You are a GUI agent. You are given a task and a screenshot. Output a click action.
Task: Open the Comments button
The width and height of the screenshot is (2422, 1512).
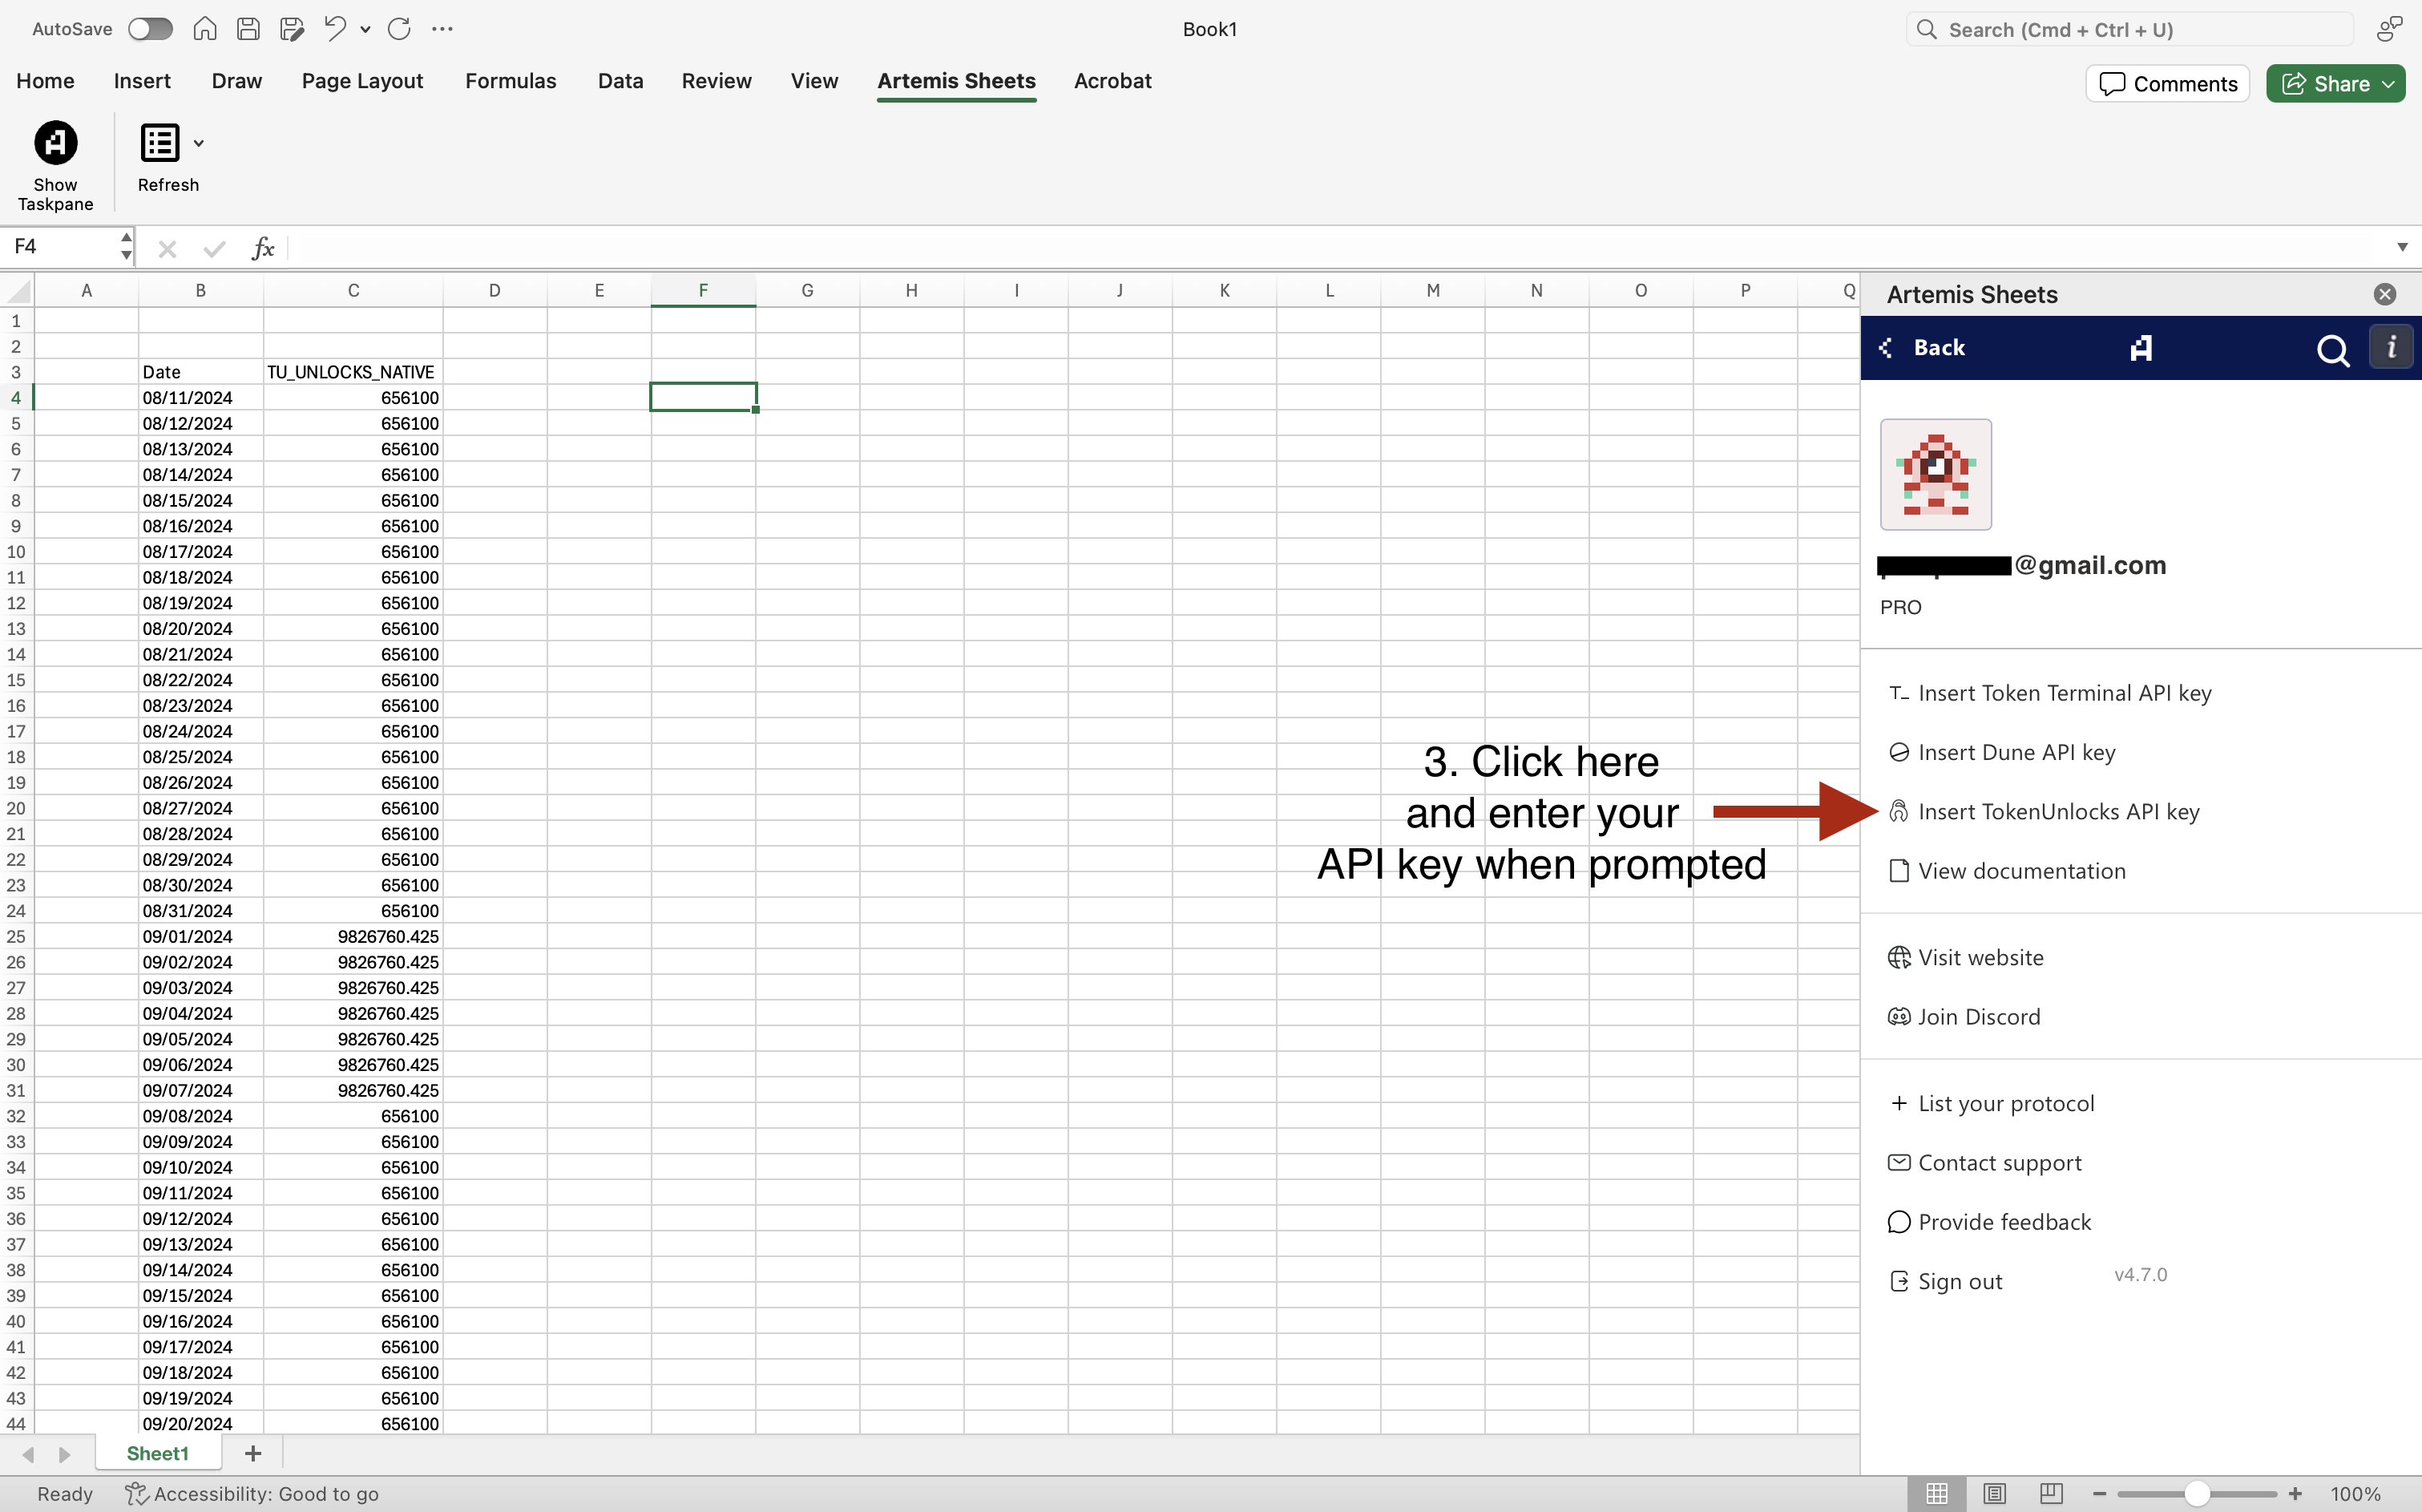coord(2167,84)
